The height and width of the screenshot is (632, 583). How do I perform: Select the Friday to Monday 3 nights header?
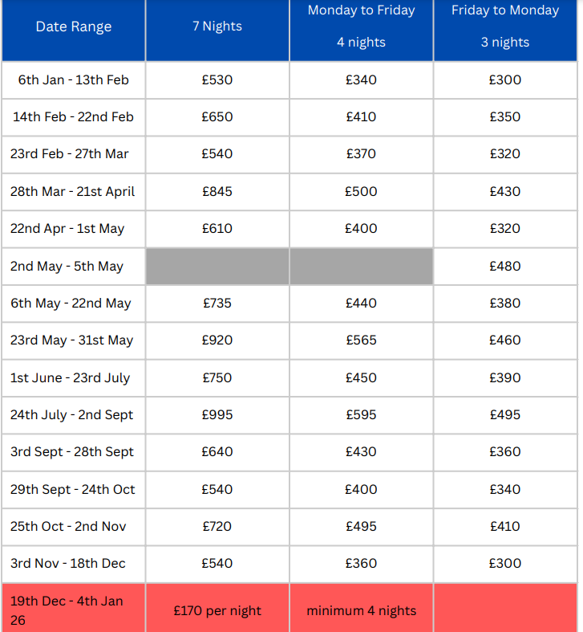pos(505,27)
